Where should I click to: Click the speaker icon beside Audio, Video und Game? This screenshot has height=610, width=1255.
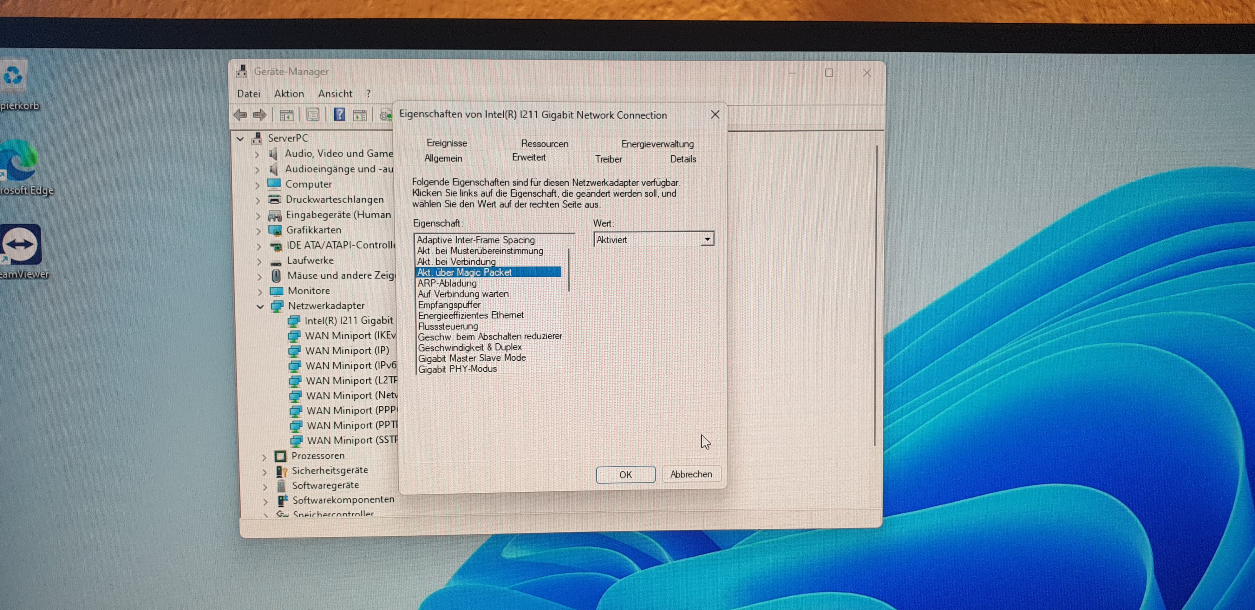pyautogui.click(x=273, y=154)
